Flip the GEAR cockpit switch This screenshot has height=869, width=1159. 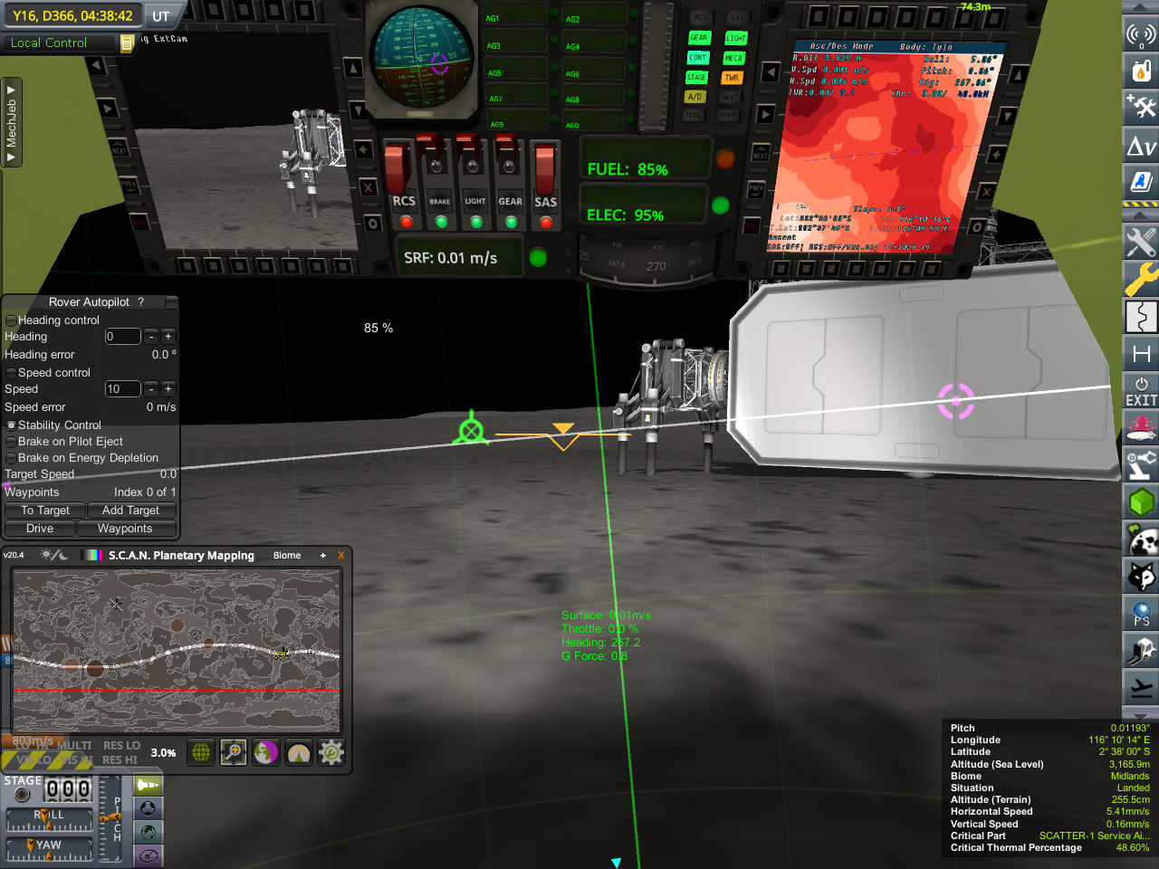(510, 165)
